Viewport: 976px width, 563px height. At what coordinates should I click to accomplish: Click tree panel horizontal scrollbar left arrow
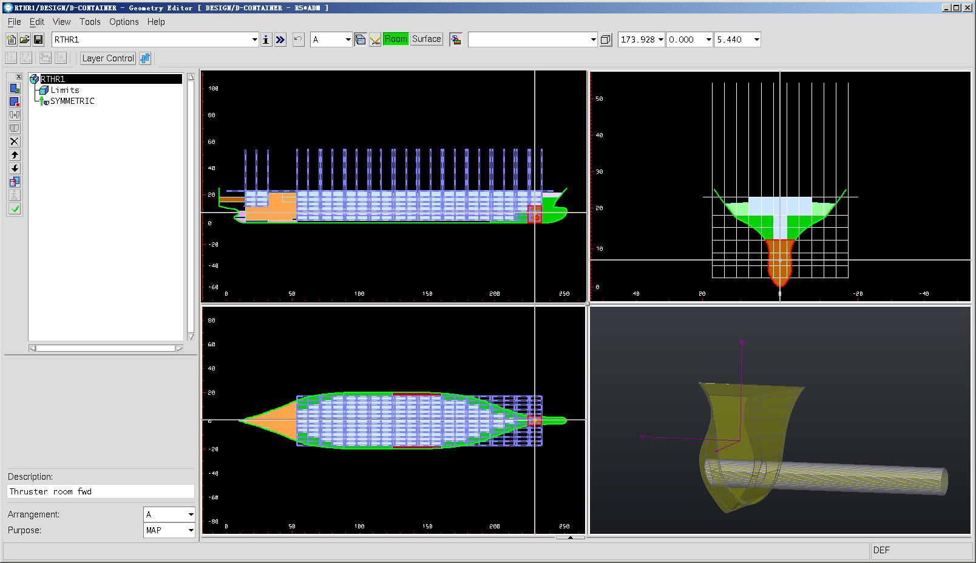point(32,348)
